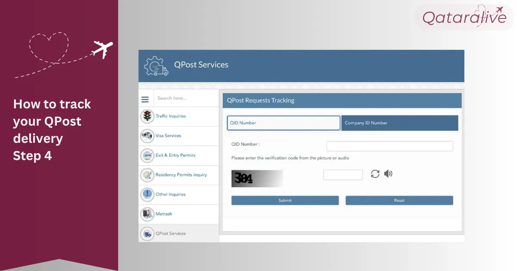Click the Qataralive logo
517x271 pixels.
coord(464,17)
